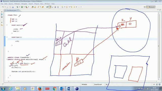Screen dimensions: 162x91
Task: Expand the Debug configurations dropdown arrow
Action: click(19, 7)
